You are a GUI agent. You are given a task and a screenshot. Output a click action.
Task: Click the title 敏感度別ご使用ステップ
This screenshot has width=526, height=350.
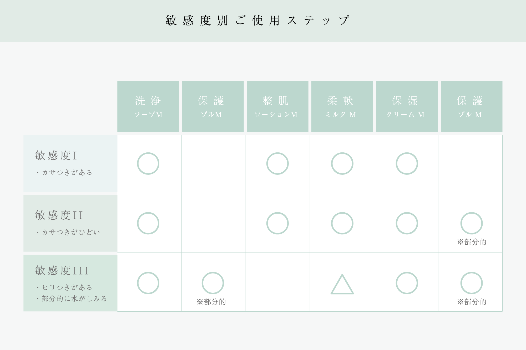[257, 20]
